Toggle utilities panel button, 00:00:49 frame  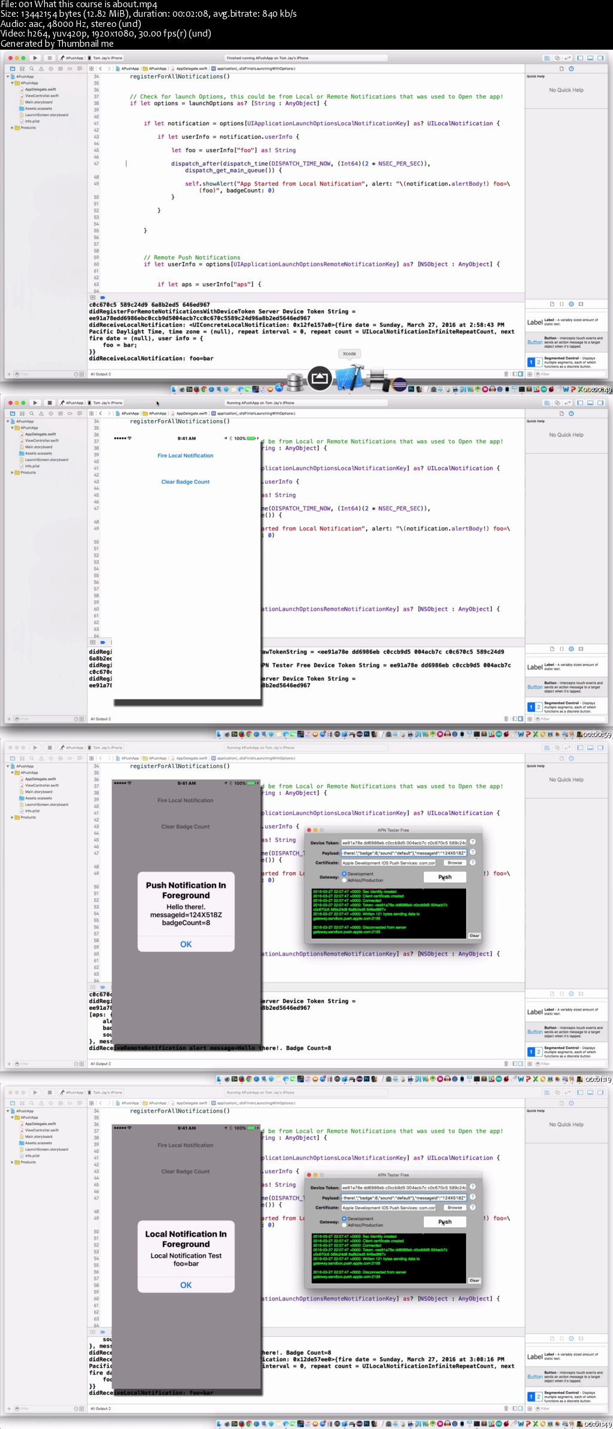600,58
